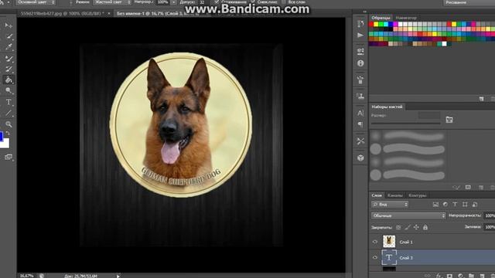Toggle lock all padlock icon
This screenshot has width=495, height=278.
click(425, 227)
